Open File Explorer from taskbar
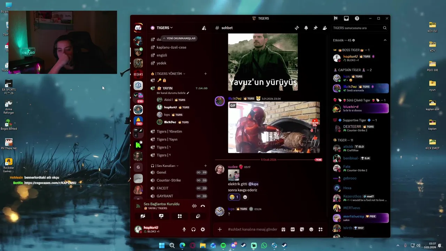 tap(202, 245)
